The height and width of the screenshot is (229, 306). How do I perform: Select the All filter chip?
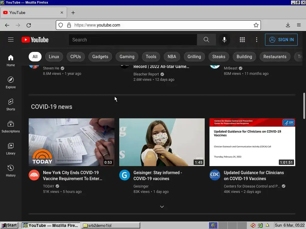tap(35, 57)
